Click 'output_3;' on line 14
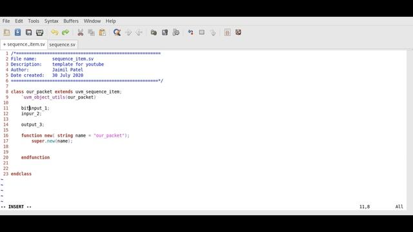The height and width of the screenshot is (232, 413). 33,124
